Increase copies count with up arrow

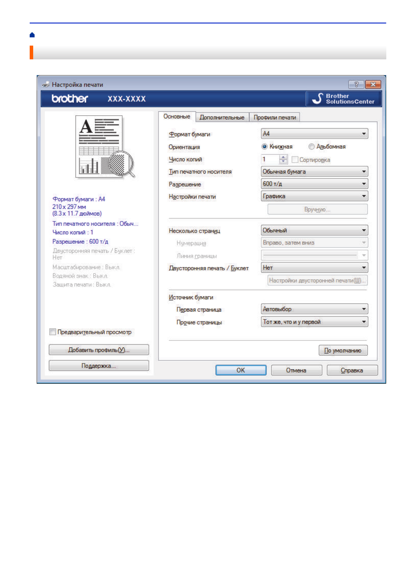point(283,157)
